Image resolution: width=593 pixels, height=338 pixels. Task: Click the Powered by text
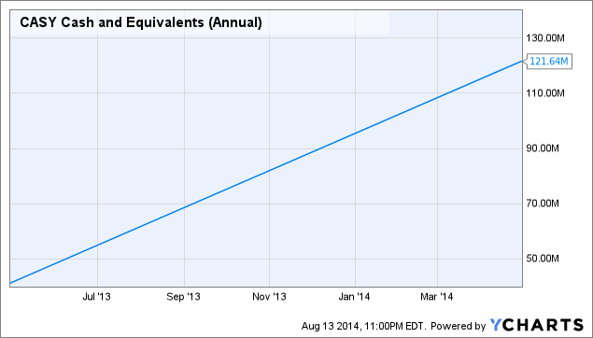(x=458, y=326)
